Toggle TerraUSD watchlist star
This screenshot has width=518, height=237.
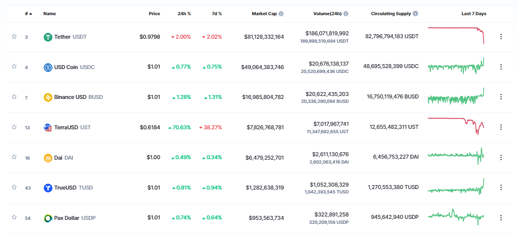click(14, 127)
